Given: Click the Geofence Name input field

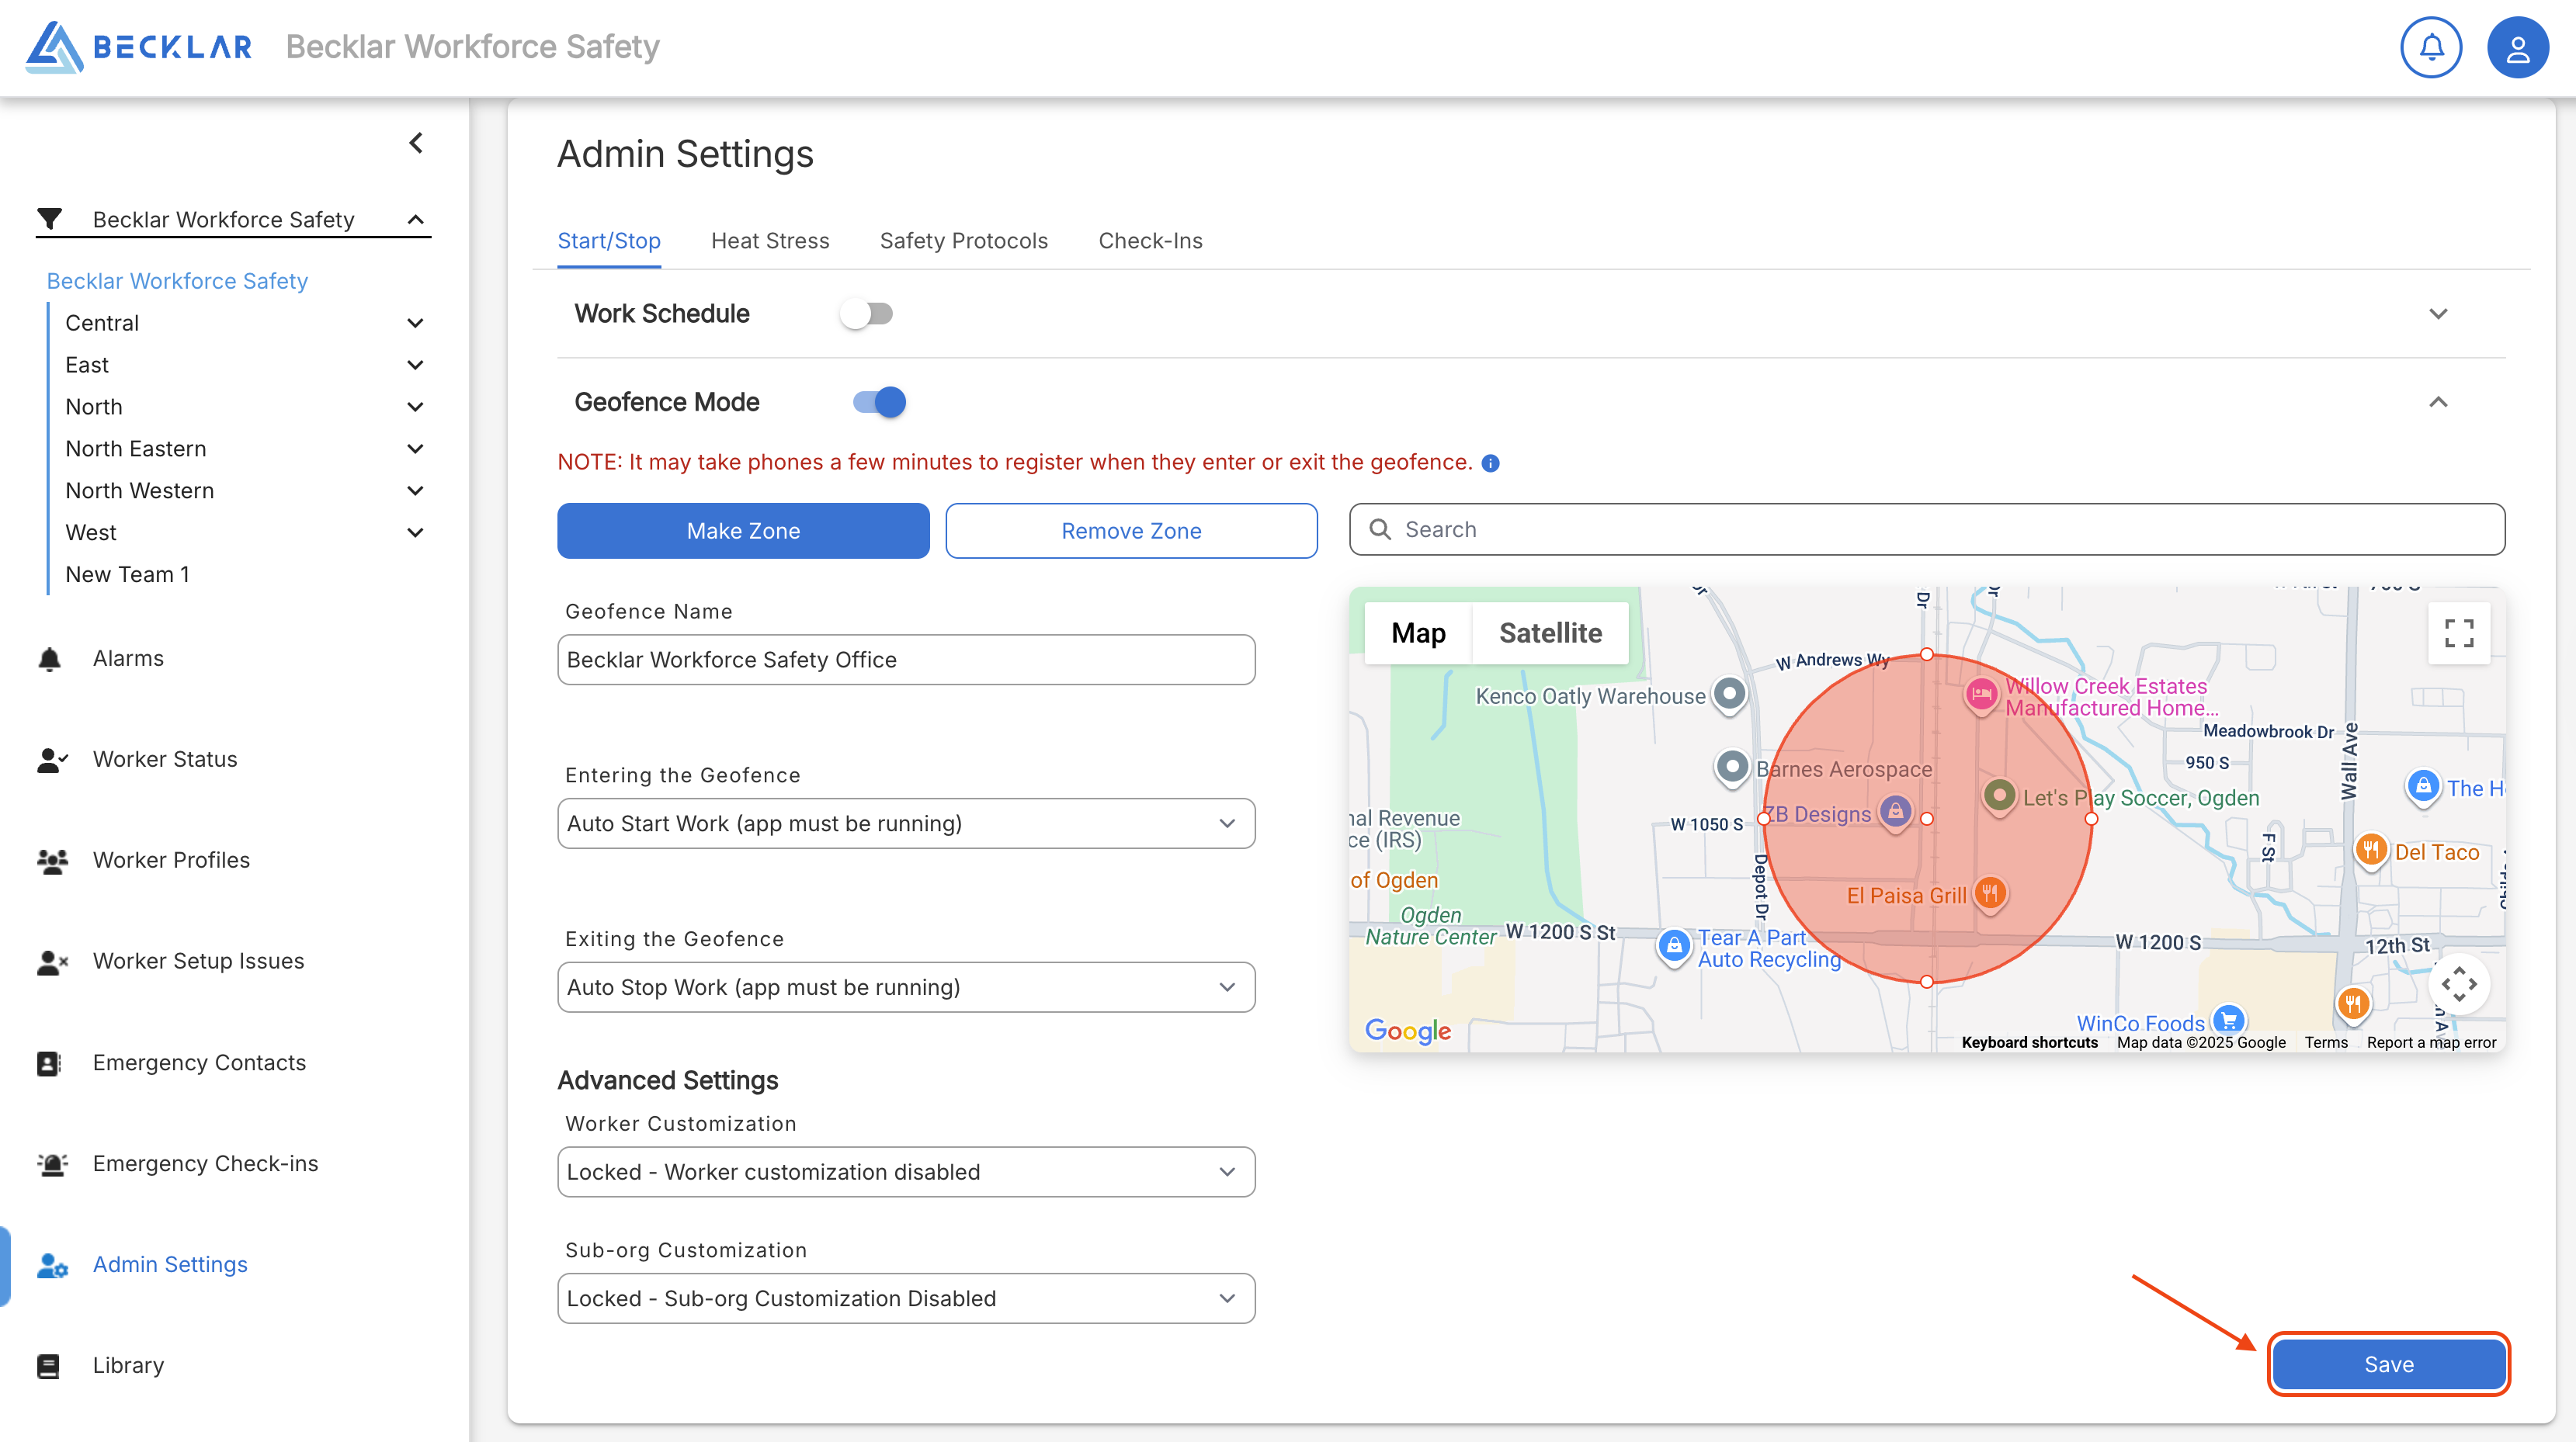Looking at the screenshot, I should click(905, 660).
